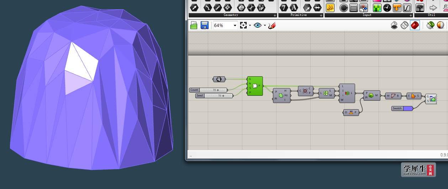Select the XY Plane component

[351, 112]
